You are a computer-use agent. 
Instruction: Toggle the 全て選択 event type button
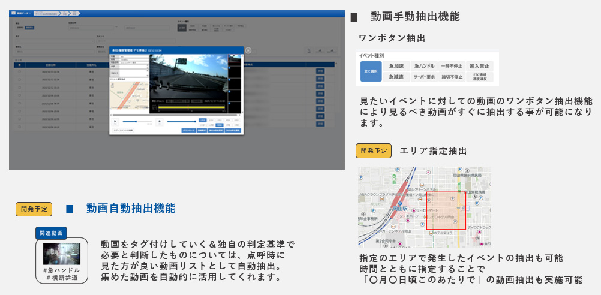click(x=371, y=71)
